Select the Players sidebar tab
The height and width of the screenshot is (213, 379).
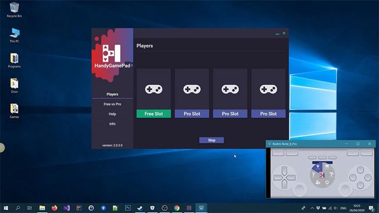113,94
